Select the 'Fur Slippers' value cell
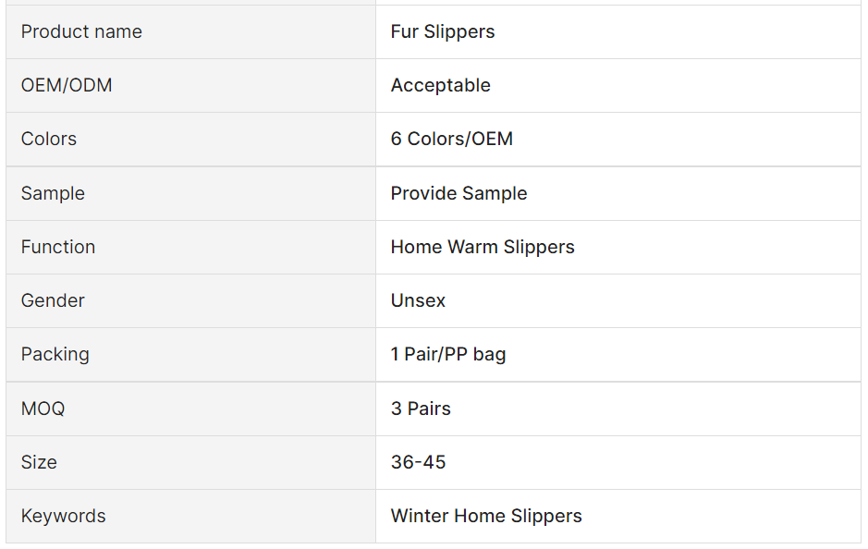 coord(443,31)
